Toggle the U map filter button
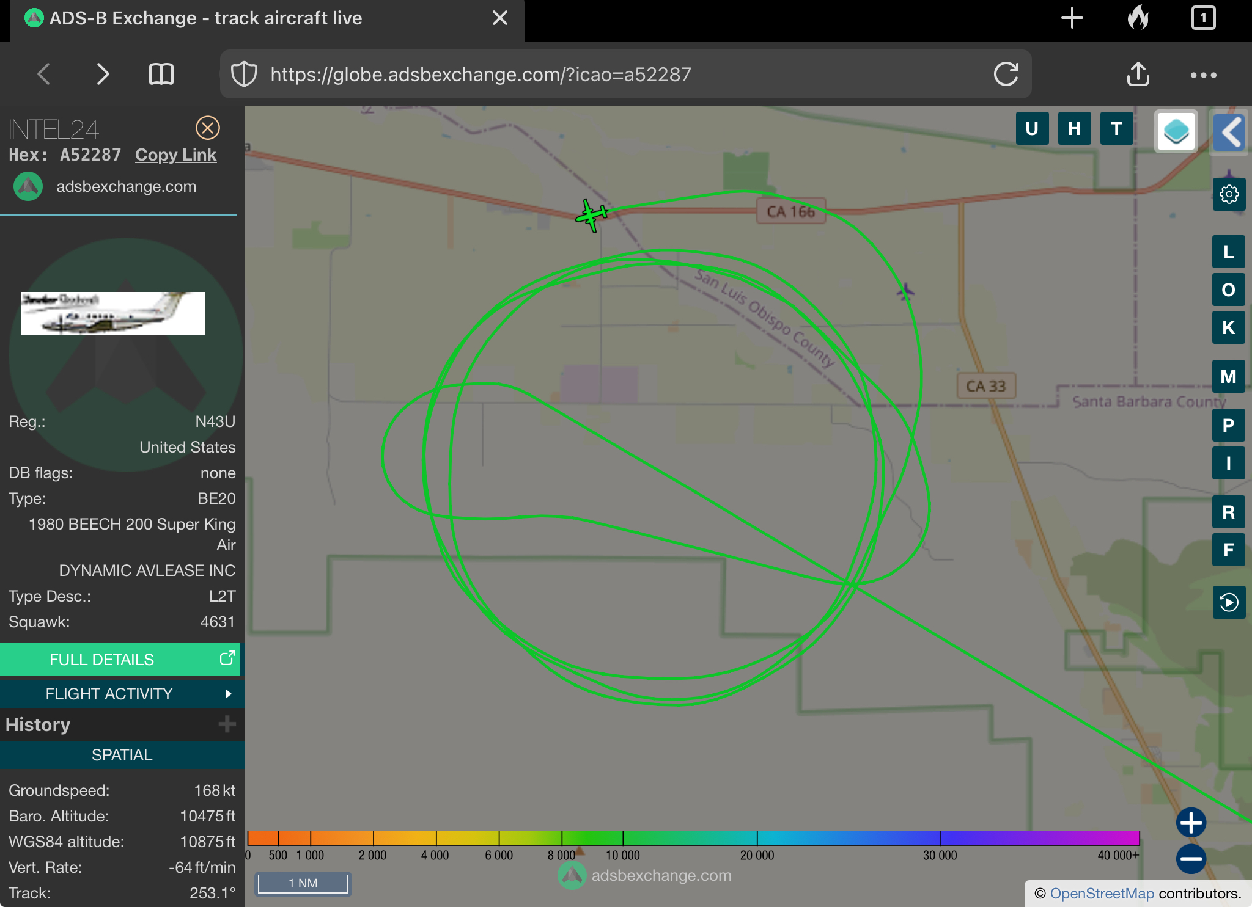 1032,129
